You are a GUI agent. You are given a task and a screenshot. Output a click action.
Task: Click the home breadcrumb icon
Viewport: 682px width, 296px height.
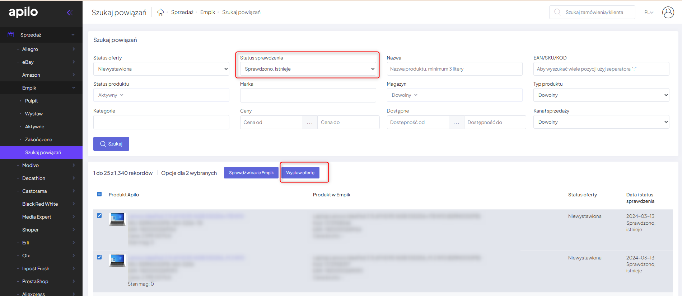(x=160, y=13)
